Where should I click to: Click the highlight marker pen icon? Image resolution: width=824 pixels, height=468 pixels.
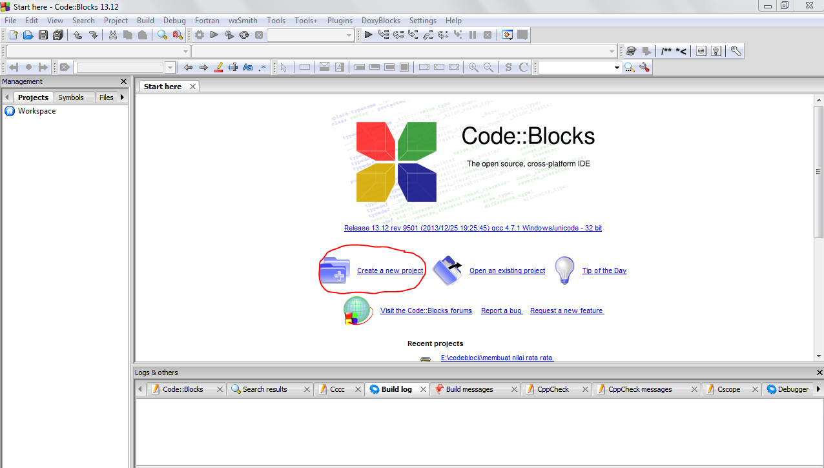(218, 67)
